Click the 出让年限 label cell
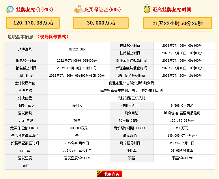This screenshot has width=219, height=179. [x=26, y=121]
